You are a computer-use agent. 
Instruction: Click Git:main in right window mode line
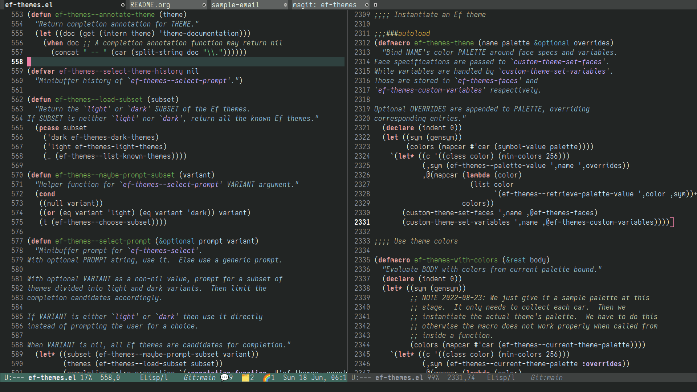coord(547,377)
